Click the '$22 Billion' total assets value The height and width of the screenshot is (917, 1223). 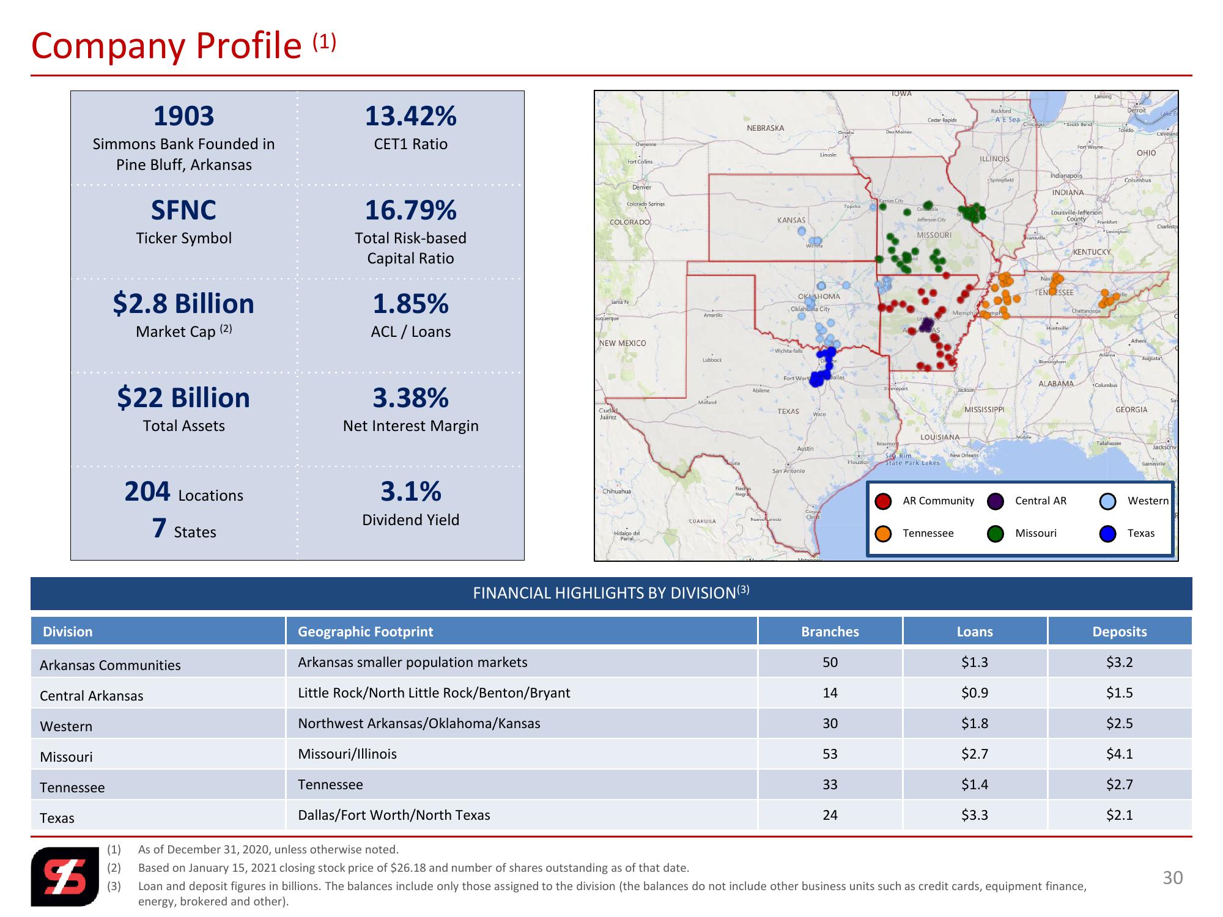point(183,398)
